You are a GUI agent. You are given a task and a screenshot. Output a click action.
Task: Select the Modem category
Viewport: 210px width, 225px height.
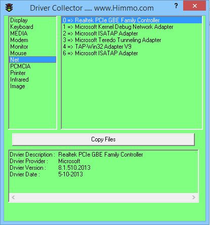tap(32, 40)
